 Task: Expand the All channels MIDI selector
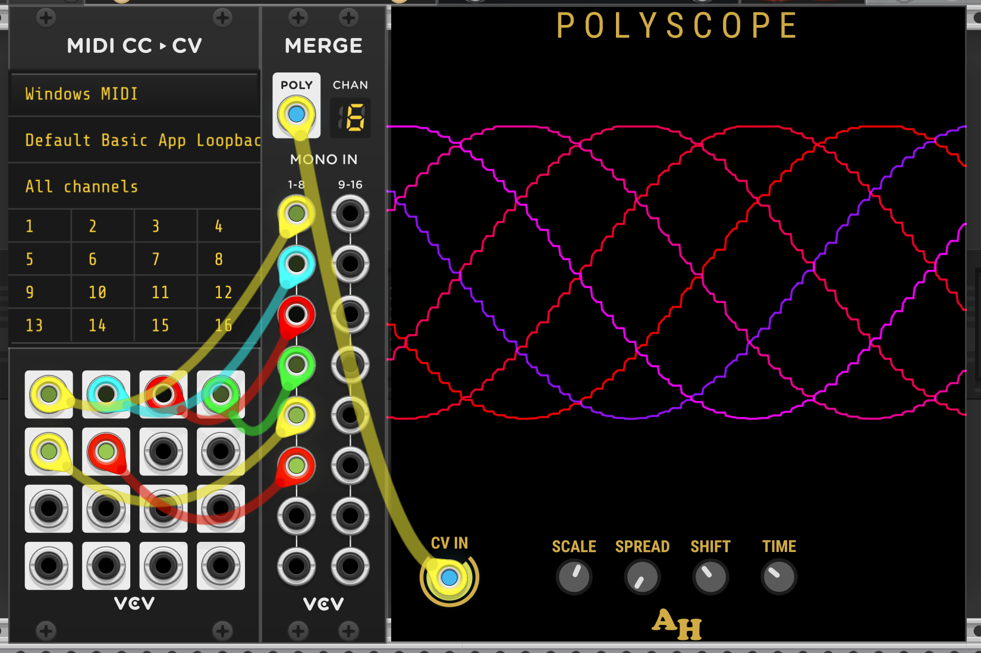tap(134, 187)
